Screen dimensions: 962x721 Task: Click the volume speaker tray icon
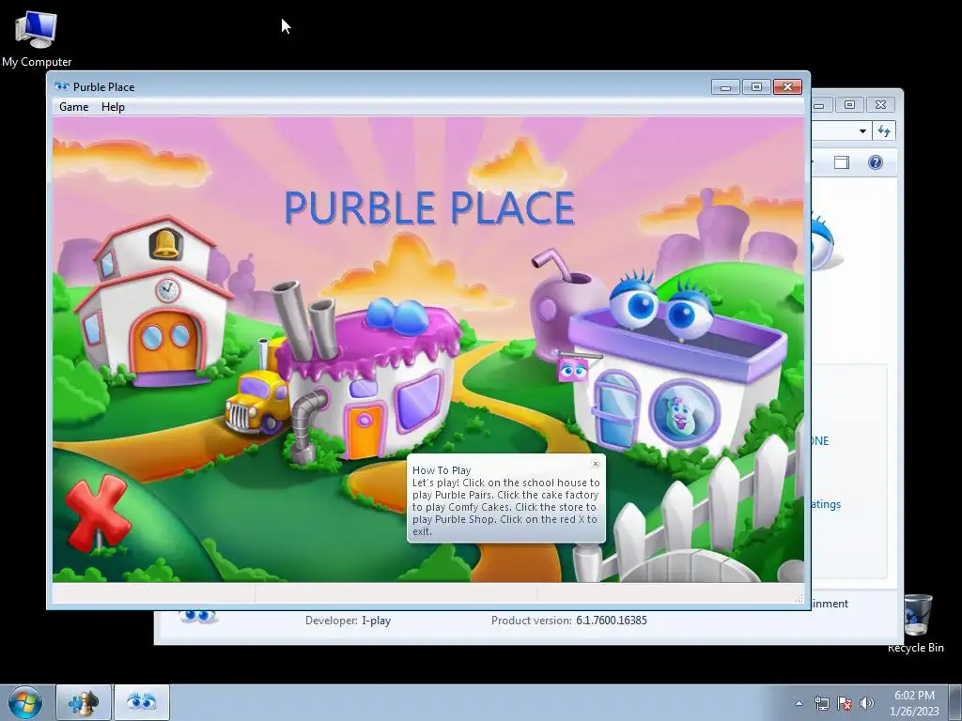coord(867,703)
